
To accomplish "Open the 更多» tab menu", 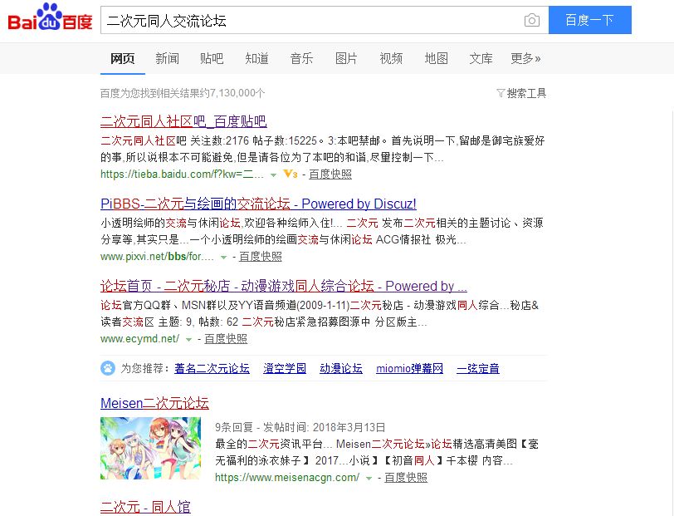I will tap(525, 58).
